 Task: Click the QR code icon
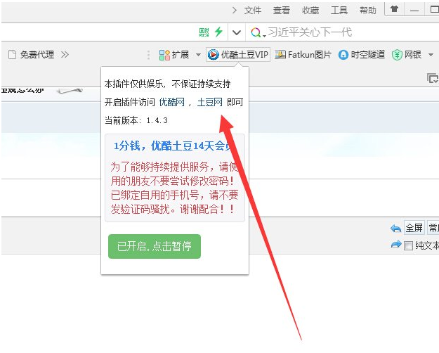tap(204, 32)
